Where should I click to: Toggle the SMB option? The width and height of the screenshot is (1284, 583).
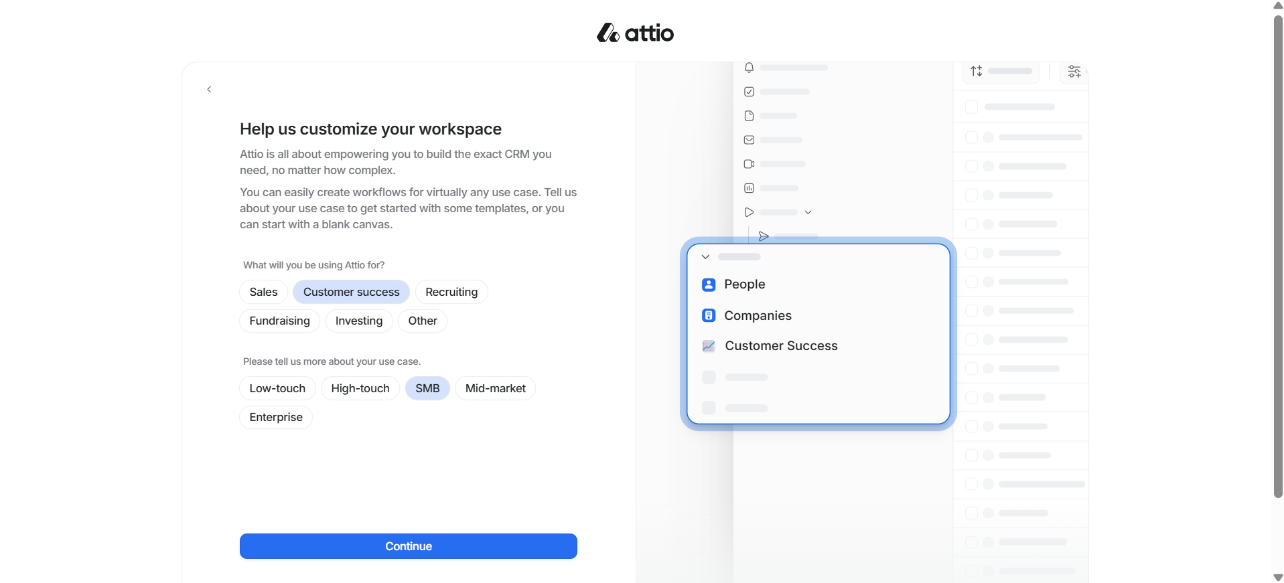click(x=427, y=388)
